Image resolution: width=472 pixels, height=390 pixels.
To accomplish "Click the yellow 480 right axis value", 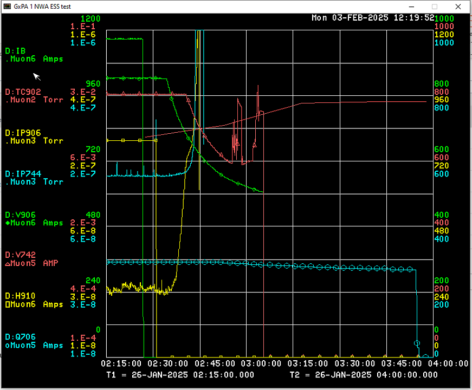I will 442,231.
